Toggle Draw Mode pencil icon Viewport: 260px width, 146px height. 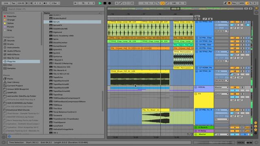tap(225, 3)
